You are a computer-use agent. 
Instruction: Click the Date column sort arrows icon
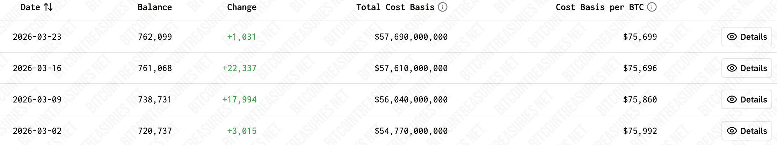tap(48, 7)
